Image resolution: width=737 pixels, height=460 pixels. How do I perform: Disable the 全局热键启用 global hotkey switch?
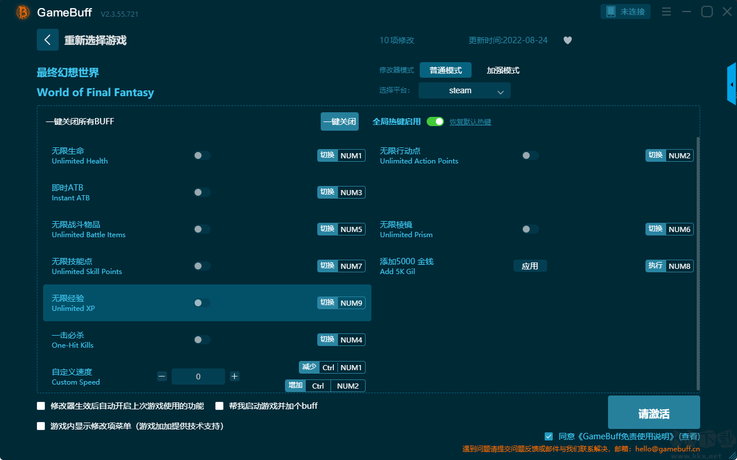[x=435, y=121]
